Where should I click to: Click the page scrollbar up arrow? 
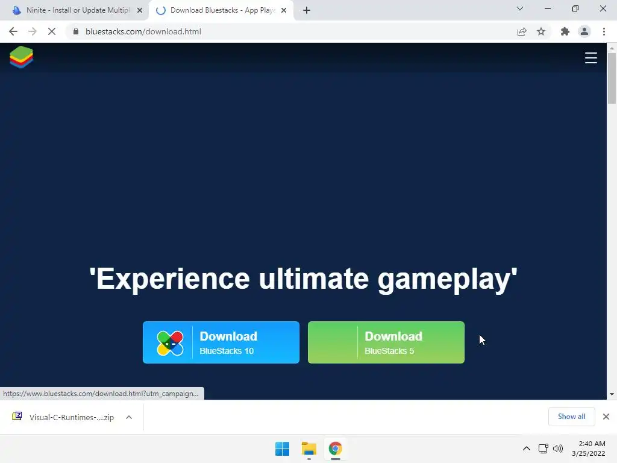coord(612,48)
